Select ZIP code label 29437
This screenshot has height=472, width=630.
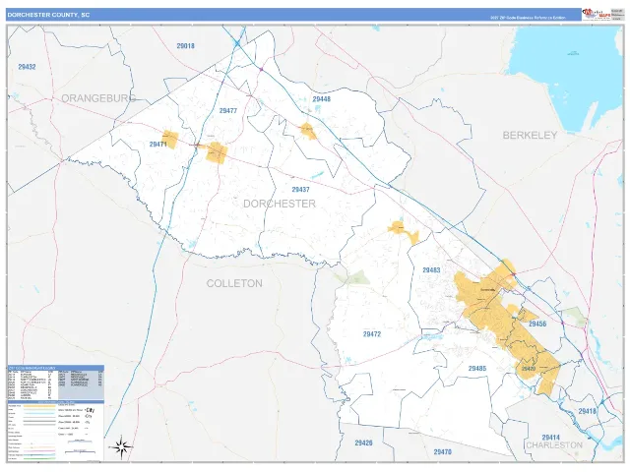click(300, 190)
